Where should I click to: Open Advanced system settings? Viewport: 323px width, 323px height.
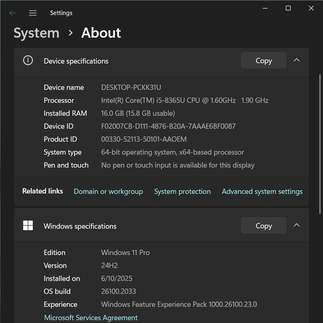click(x=262, y=191)
